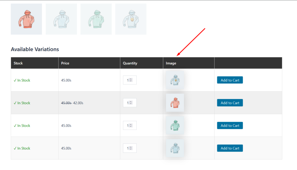The height and width of the screenshot is (170, 297).
Task: Add the yellow-logo hoodie variation to cart
Action: point(230,80)
